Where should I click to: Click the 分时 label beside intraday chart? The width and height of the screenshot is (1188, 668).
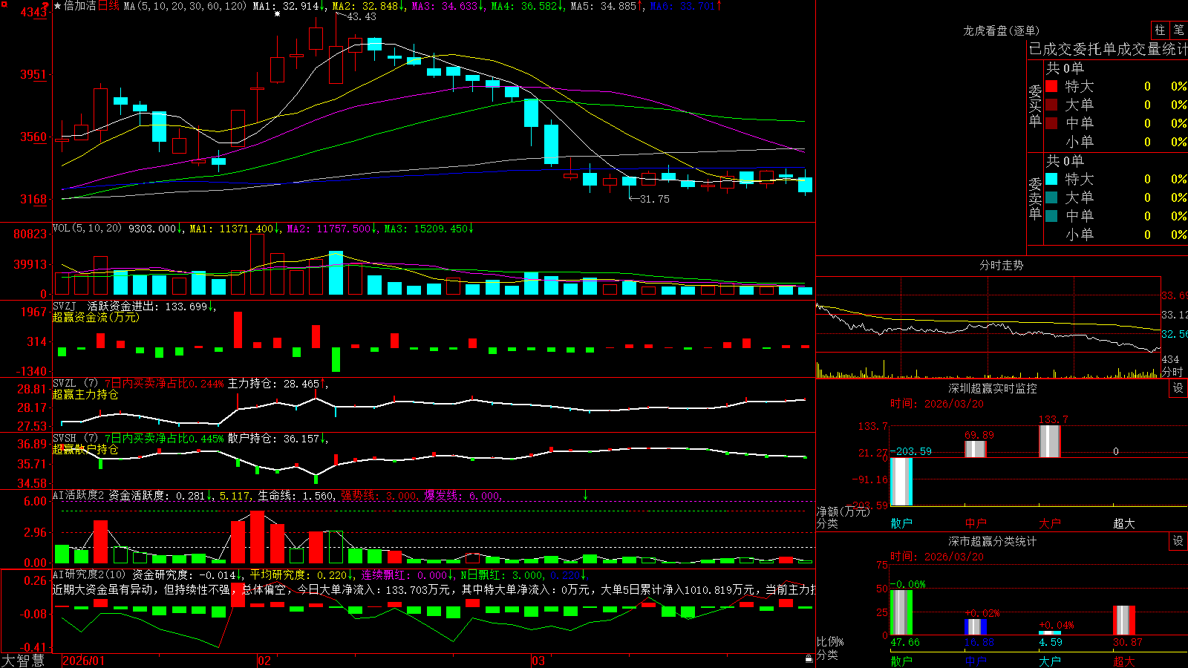[x=1172, y=372]
